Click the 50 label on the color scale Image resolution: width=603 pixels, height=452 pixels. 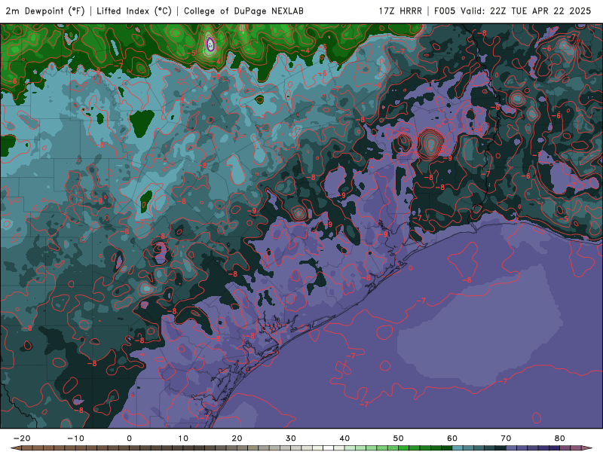click(399, 438)
